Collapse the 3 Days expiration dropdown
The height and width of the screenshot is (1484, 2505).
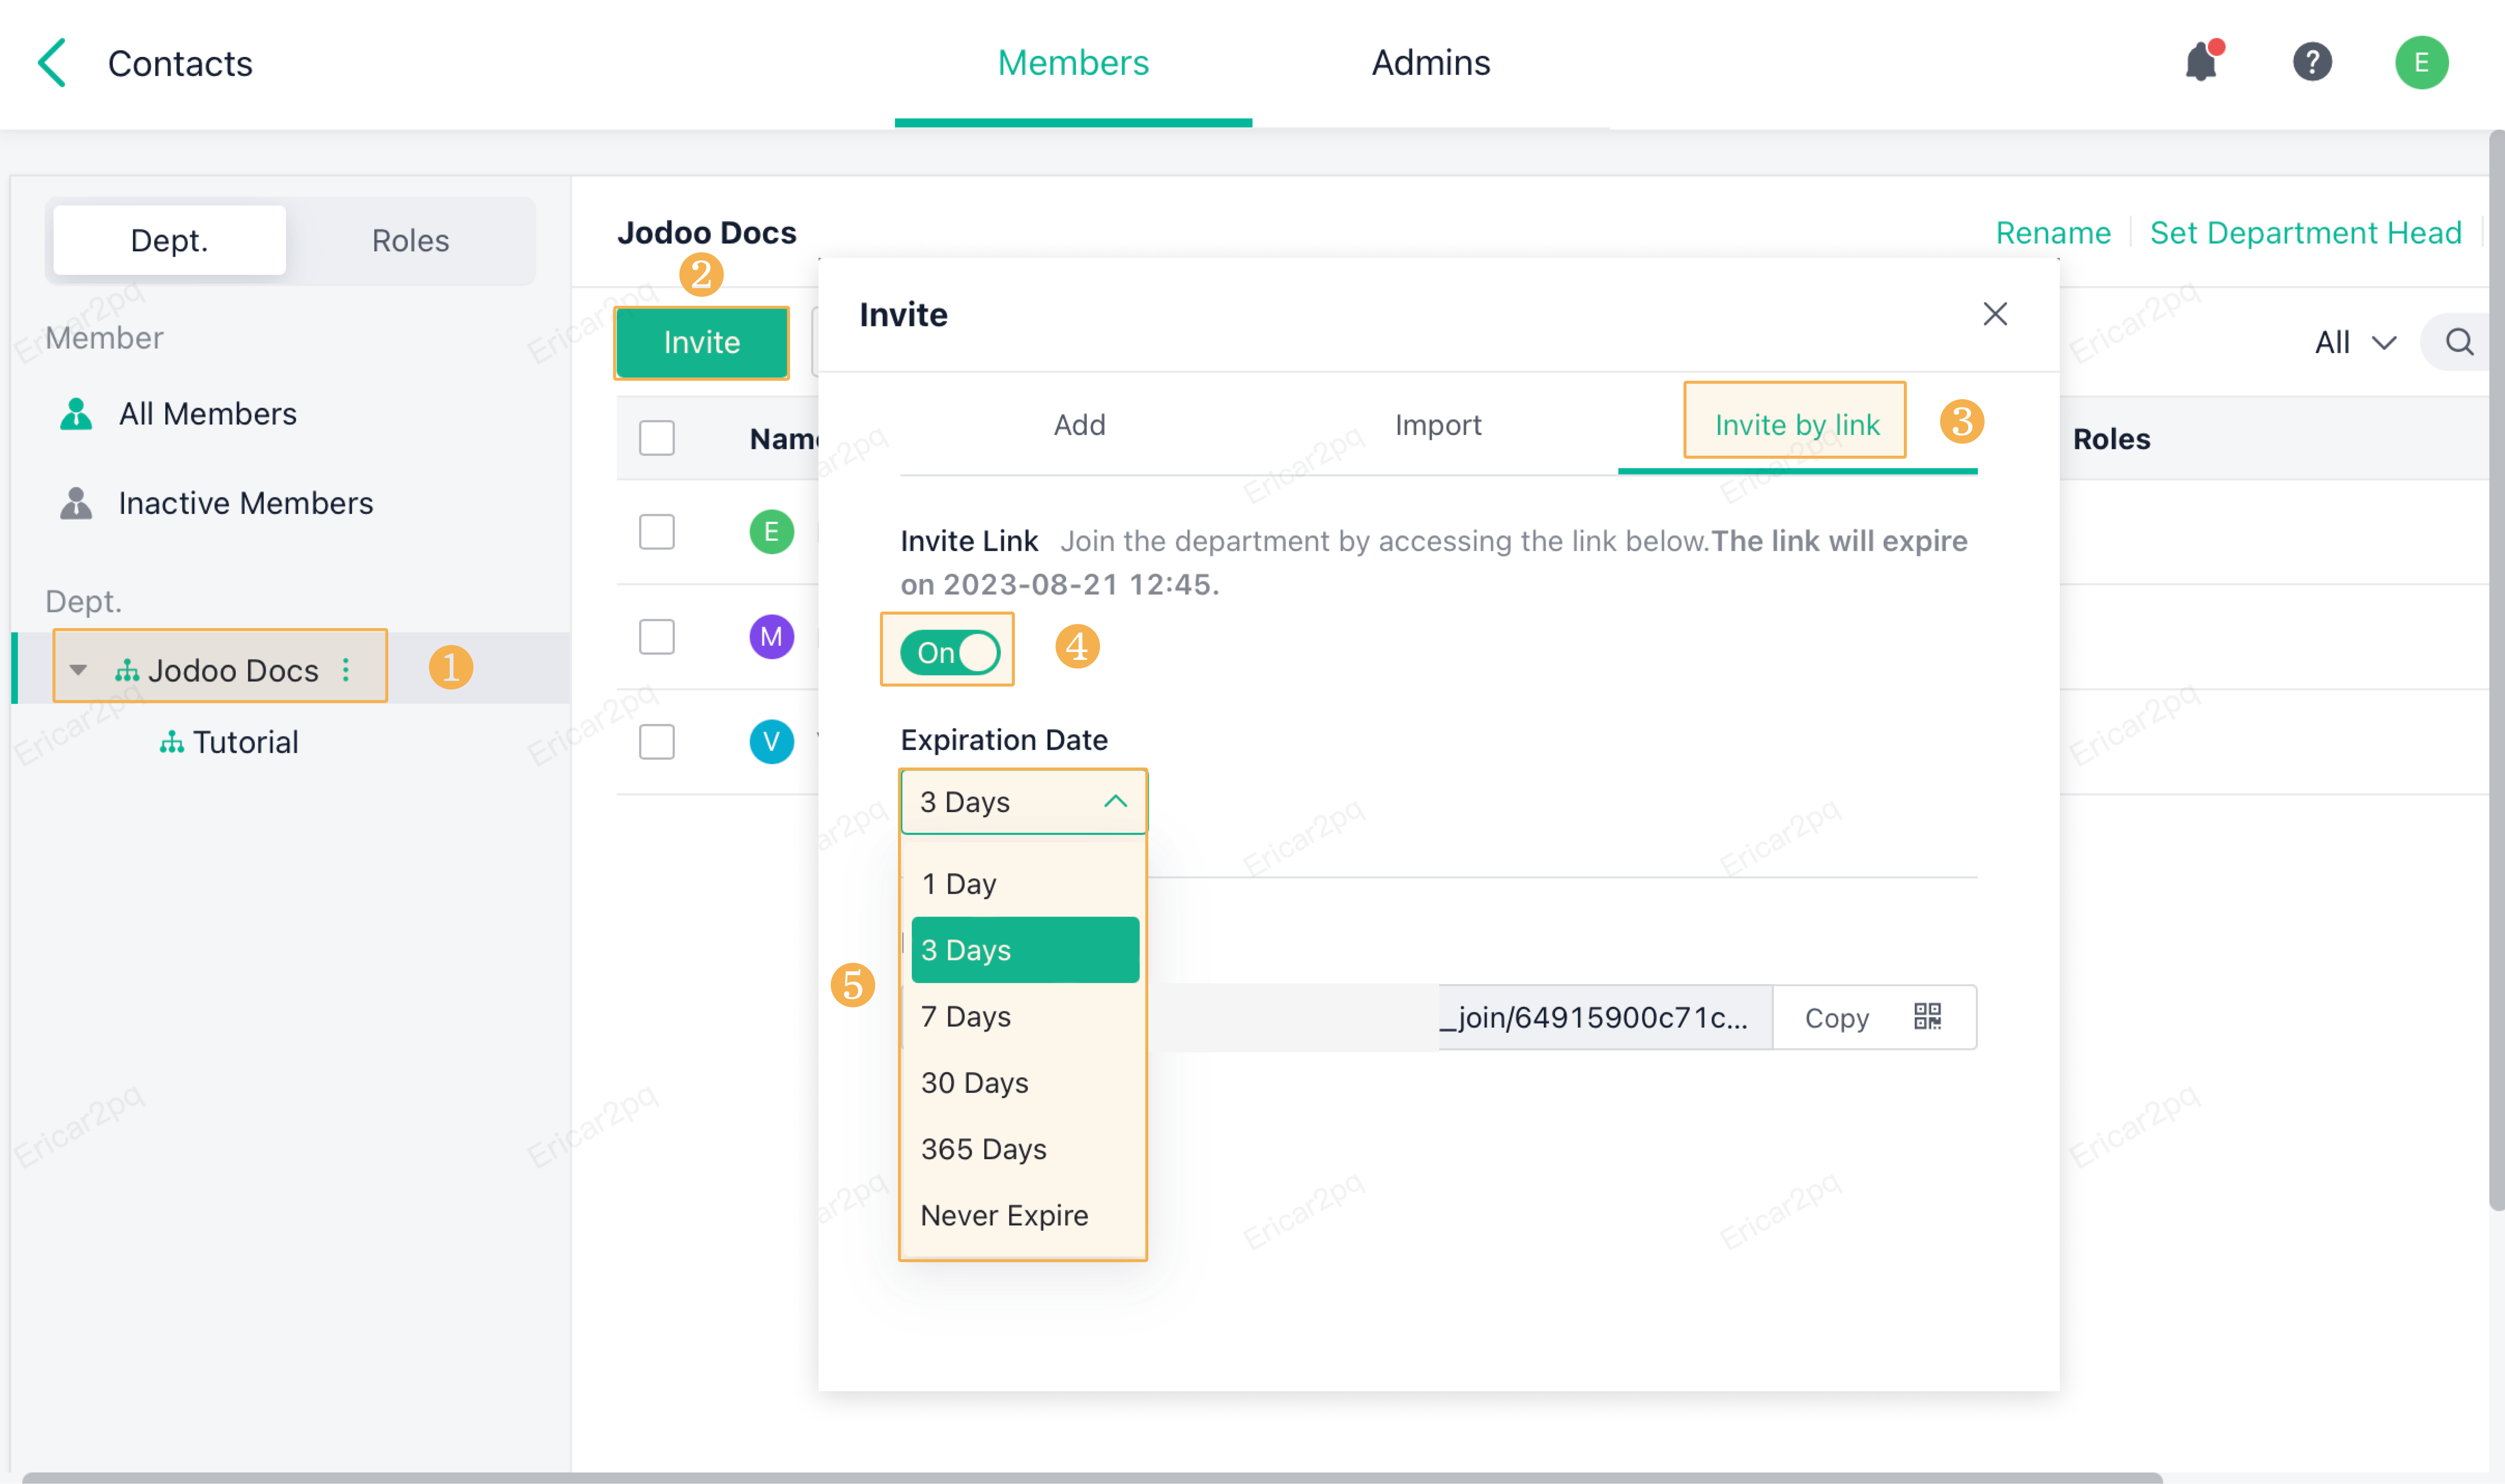tap(1023, 802)
